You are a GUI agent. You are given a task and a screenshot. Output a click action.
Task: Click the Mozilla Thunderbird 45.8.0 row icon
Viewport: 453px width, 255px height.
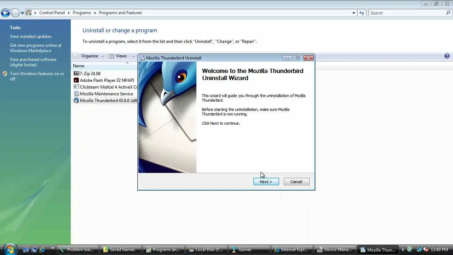76,101
